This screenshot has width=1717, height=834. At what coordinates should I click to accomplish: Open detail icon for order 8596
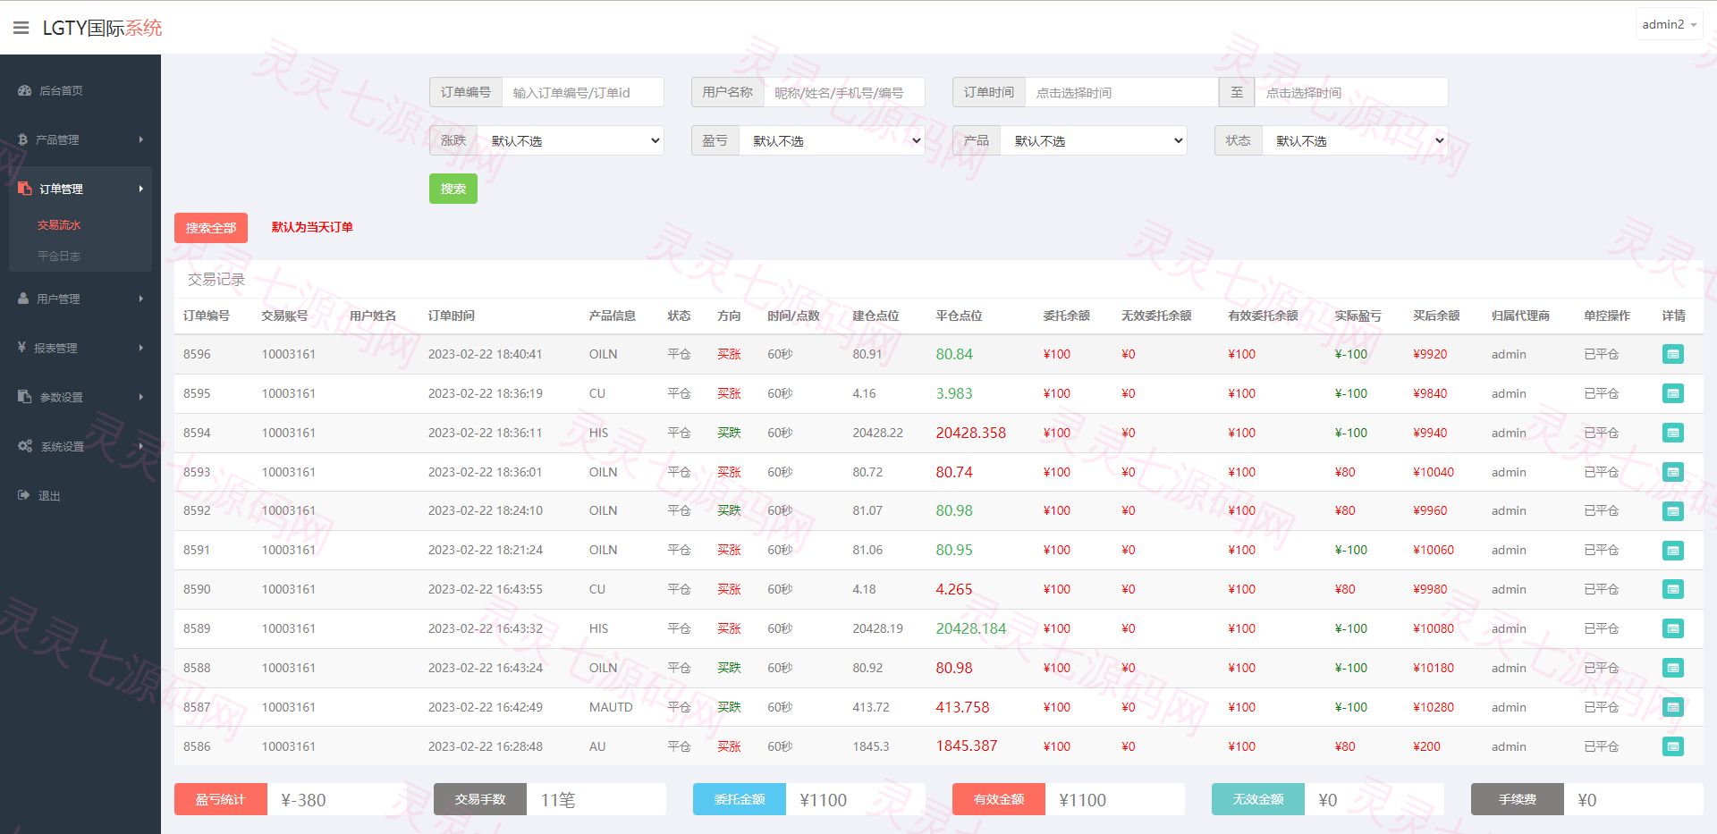[x=1672, y=354]
